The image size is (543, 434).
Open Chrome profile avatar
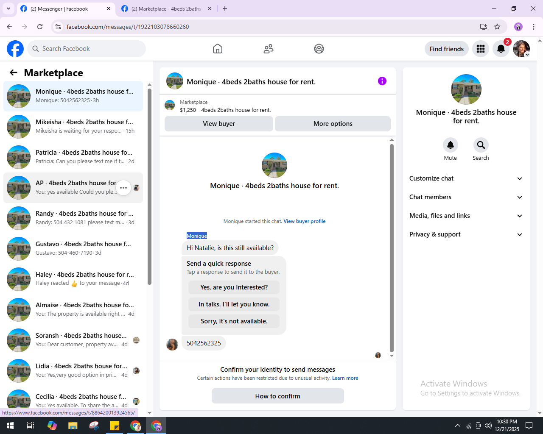coord(518,27)
